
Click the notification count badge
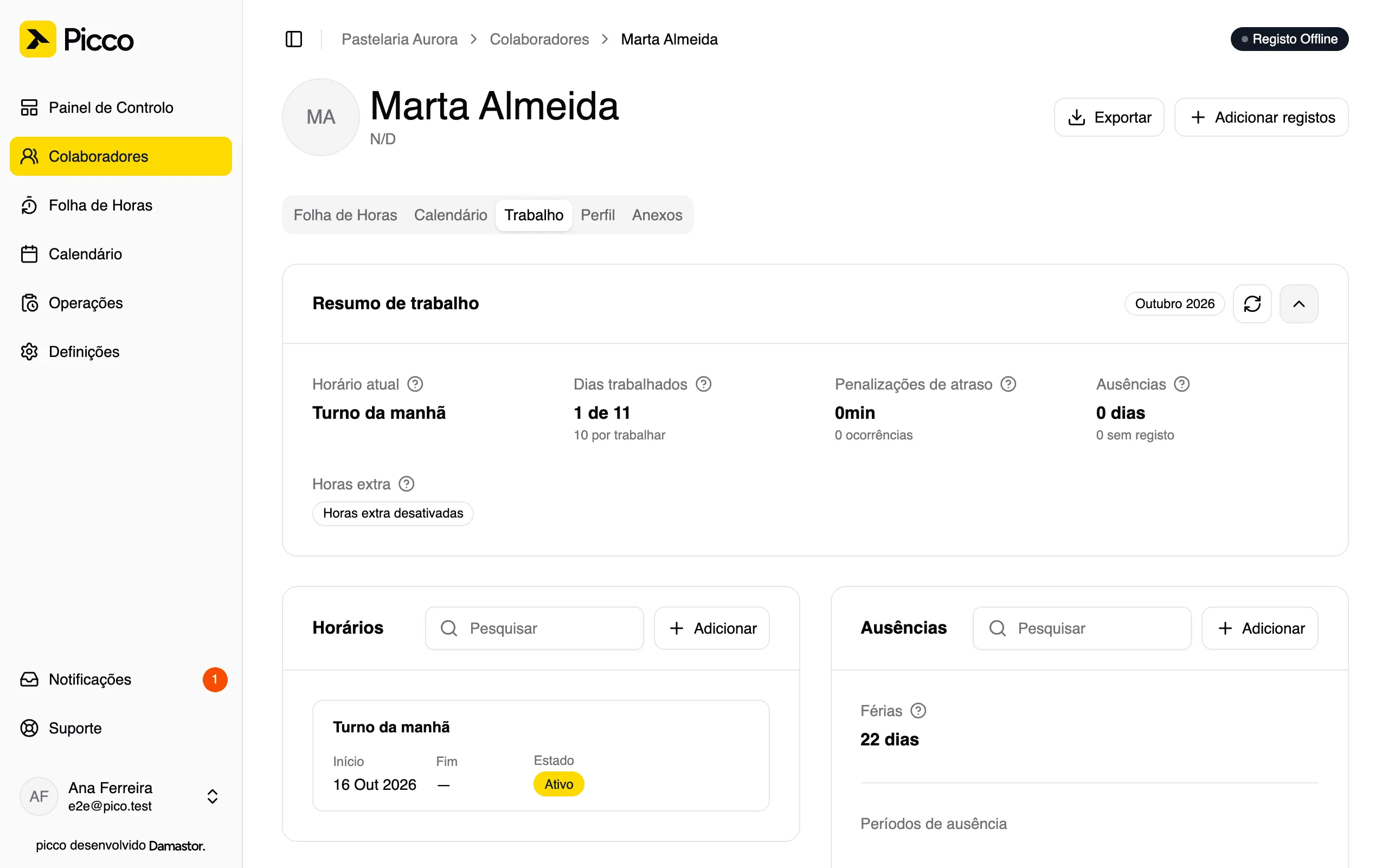tap(215, 679)
